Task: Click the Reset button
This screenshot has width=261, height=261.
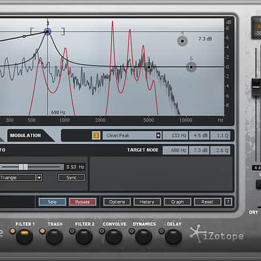Action: (x=207, y=202)
